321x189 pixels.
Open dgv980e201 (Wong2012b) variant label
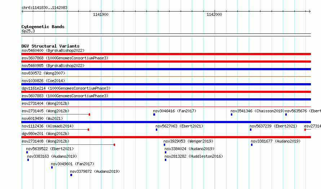pyautogui.click(x=45, y=134)
